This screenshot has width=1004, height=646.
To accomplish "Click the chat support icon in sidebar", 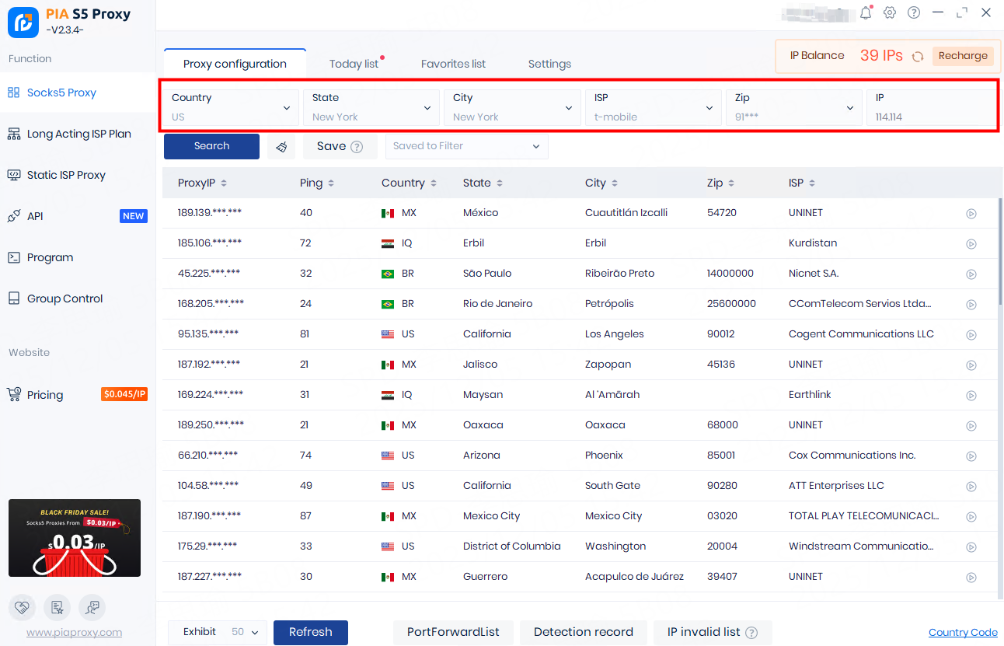I will click(92, 607).
